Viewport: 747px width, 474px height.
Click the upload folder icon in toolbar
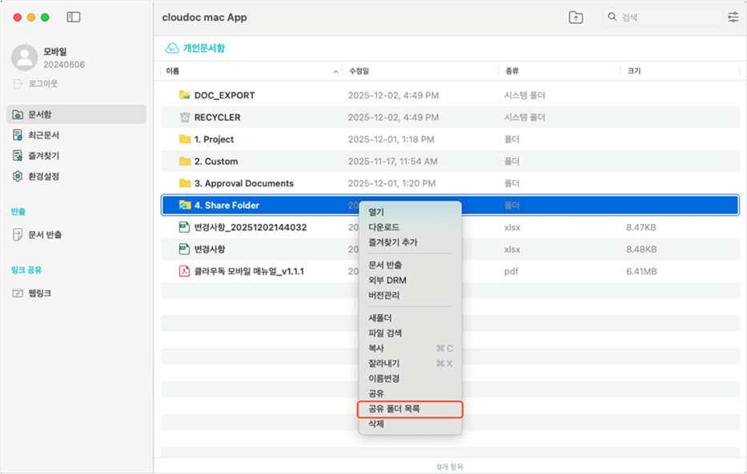576,18
